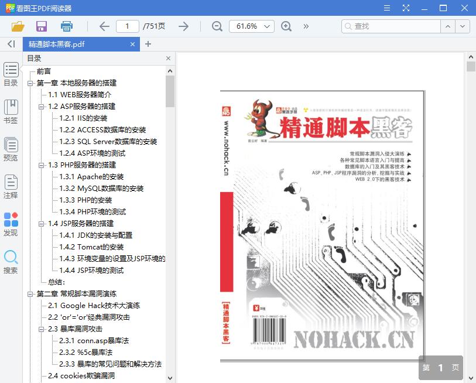Open the 61.6% zoom level dropdown
This screenshot has width=476, height=383.
point(255,26)
